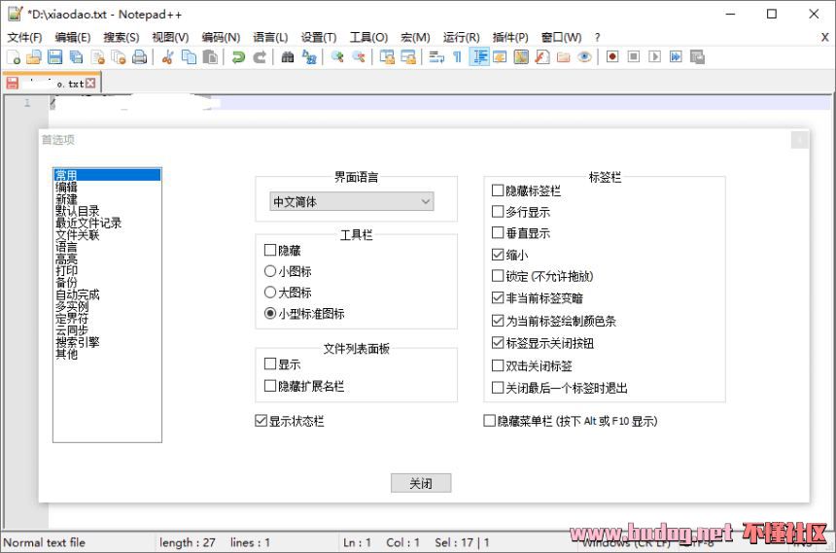Open the 文件(F) menu
The height and width of the screenshot is (553, 836).
[x=24, y=37]
